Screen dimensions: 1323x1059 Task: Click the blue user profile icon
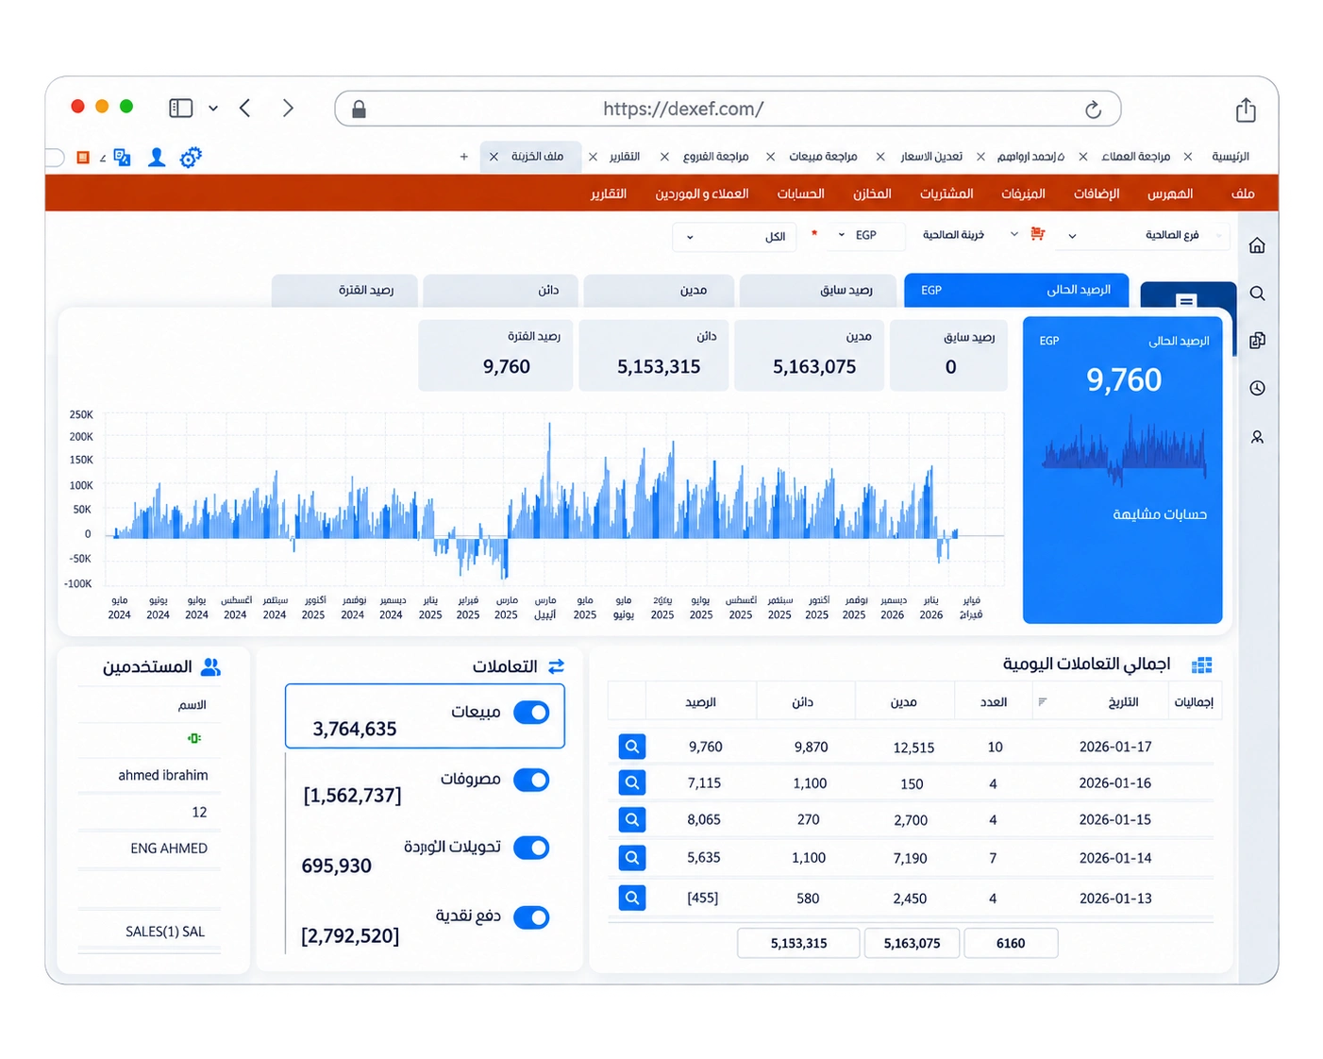[157, 158]
